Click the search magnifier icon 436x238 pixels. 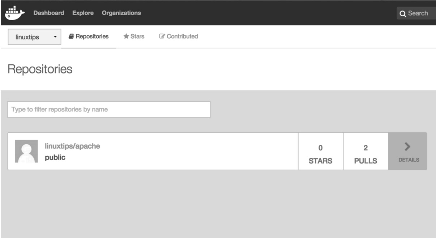pos(402,13)
